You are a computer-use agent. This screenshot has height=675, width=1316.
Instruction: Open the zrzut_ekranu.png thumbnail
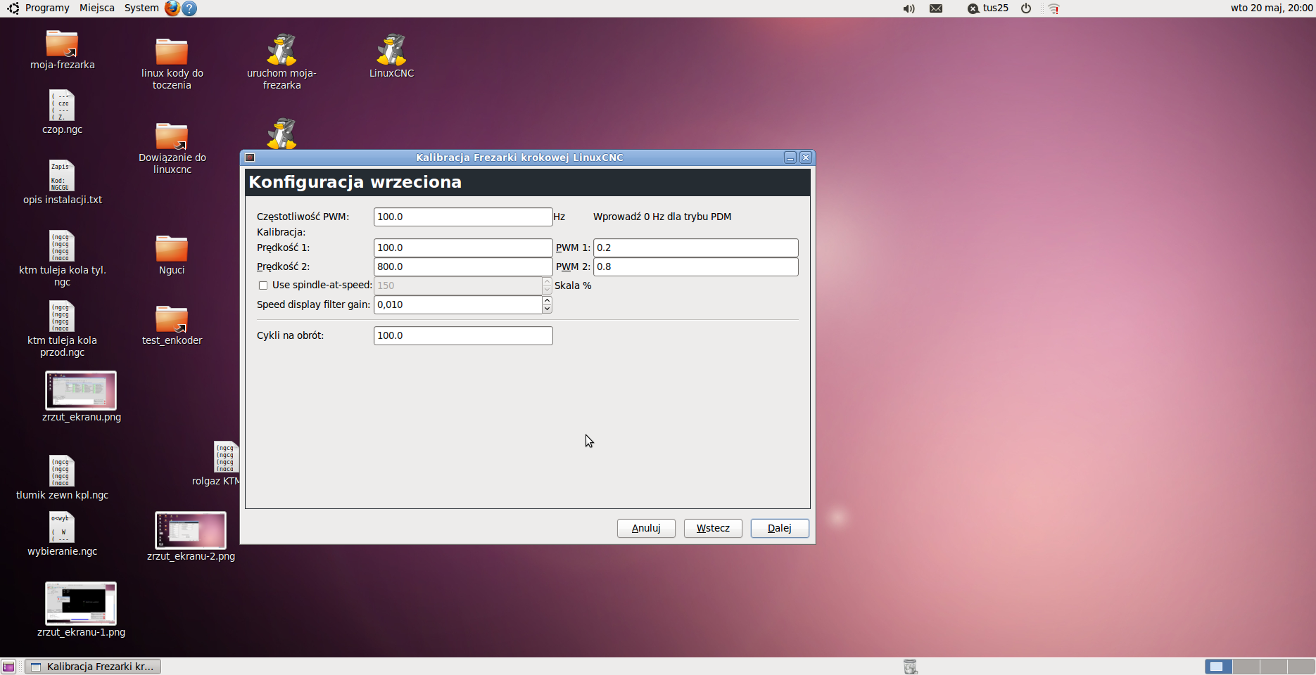point(81,390)
